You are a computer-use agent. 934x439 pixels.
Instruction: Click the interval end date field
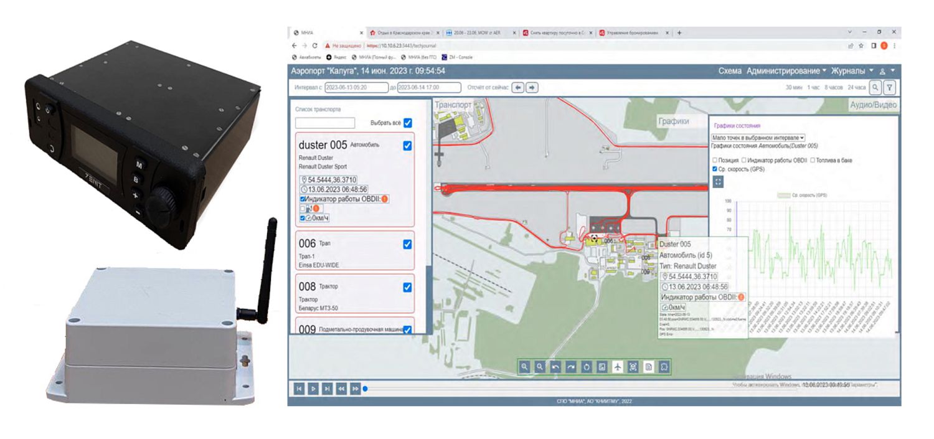[429, 88]
